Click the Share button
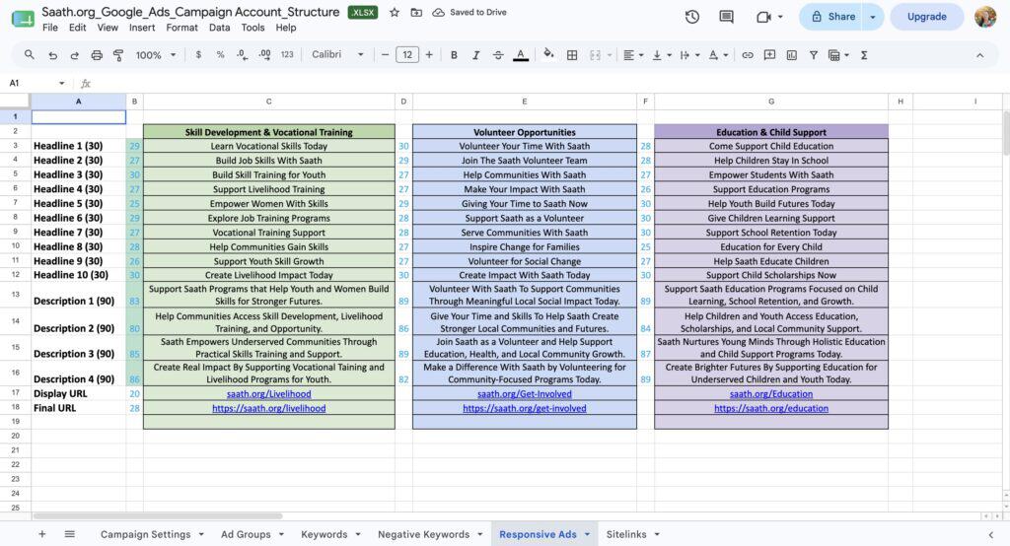 [x=833, y=17]
